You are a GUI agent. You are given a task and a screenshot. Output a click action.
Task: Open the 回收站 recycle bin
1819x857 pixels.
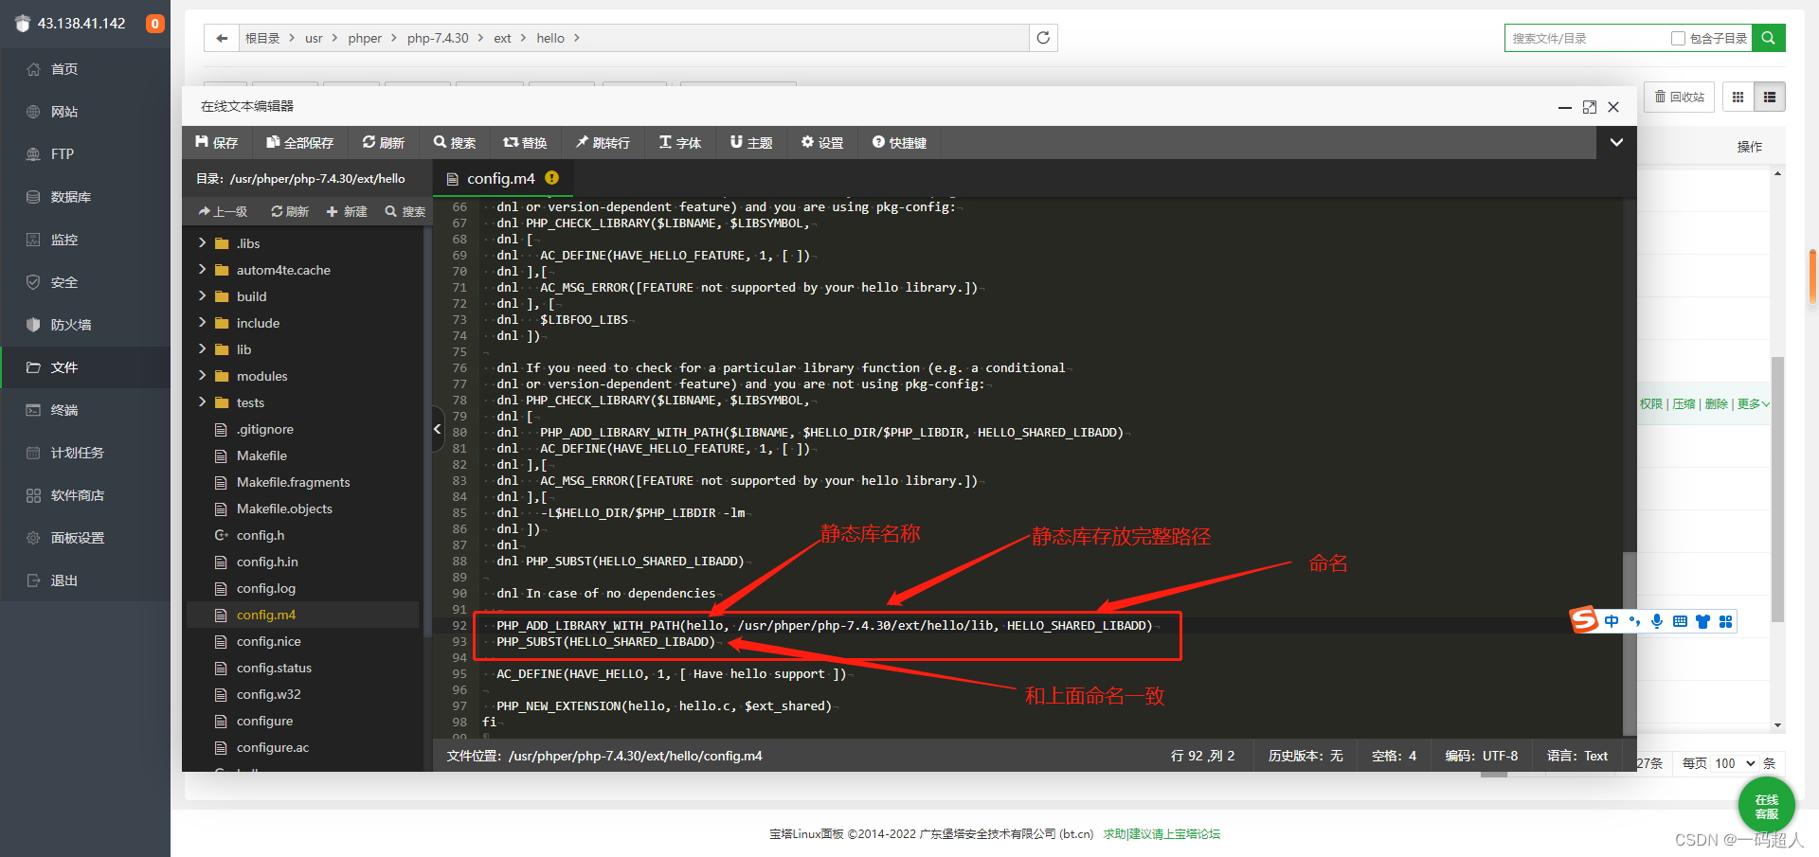1679,97
